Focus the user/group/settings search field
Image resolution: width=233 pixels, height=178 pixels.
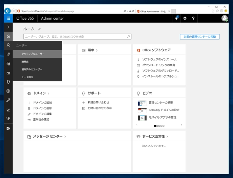(x=77, y=37)
